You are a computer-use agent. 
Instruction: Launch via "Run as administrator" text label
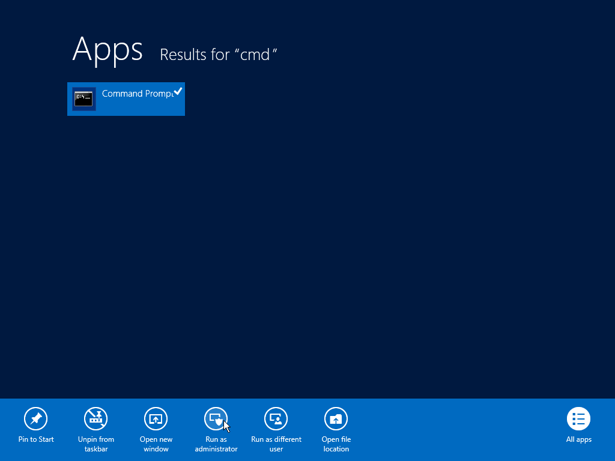click(216, 444)
